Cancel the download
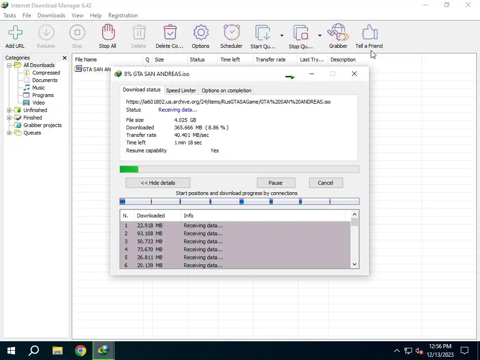This screenshot has width=480, height=360. (325, 183)
